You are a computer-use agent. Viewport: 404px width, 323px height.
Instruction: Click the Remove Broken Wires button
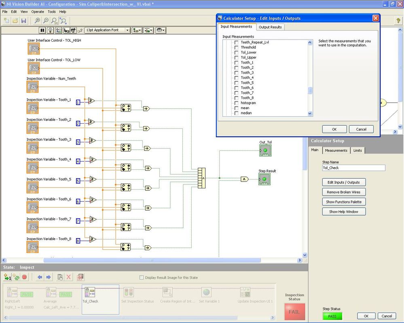[344, 192]
